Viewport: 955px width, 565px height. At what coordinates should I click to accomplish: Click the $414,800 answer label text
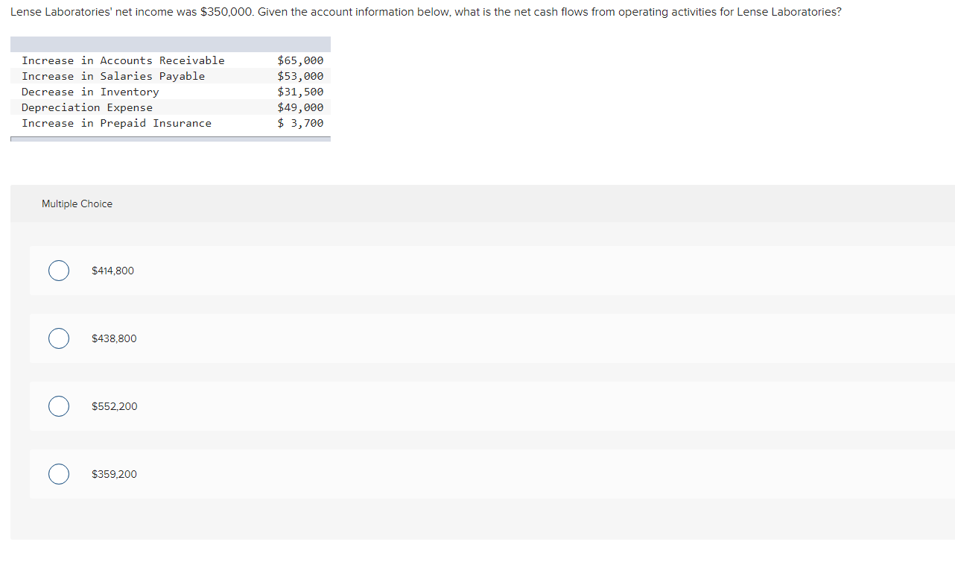click(x=112, y=271)
